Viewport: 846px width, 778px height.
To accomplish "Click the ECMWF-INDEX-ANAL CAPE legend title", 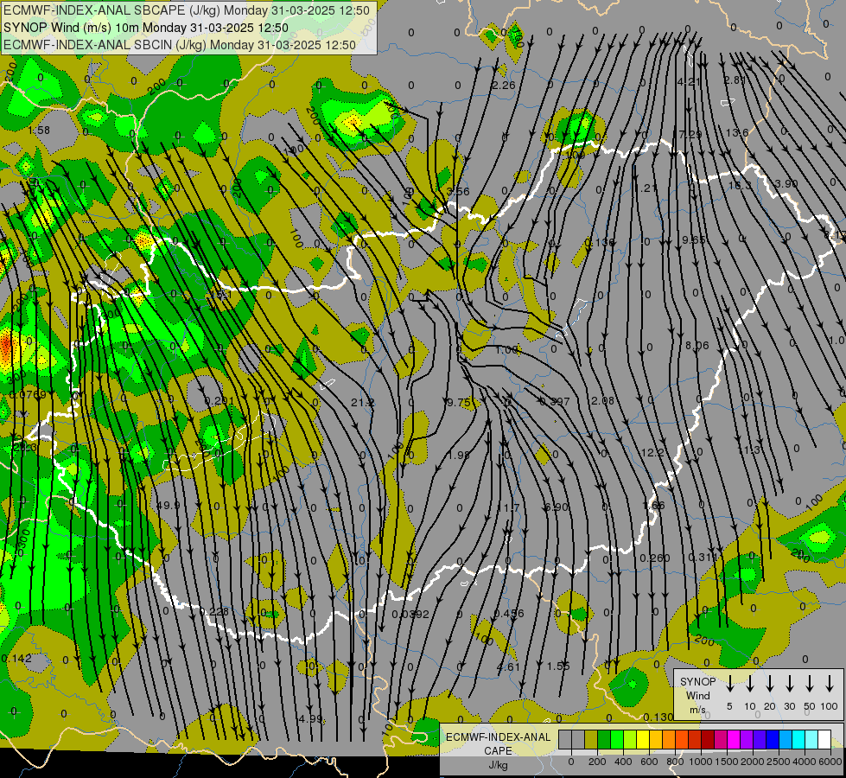I will point(498,743).
